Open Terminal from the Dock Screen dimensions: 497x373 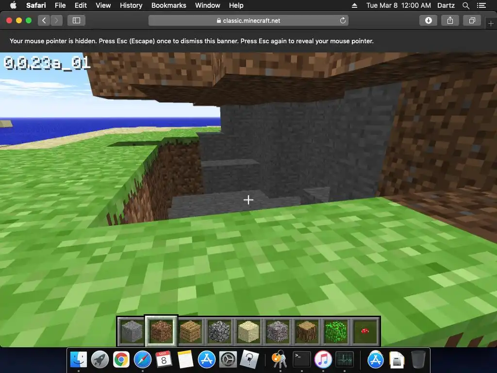301,360
